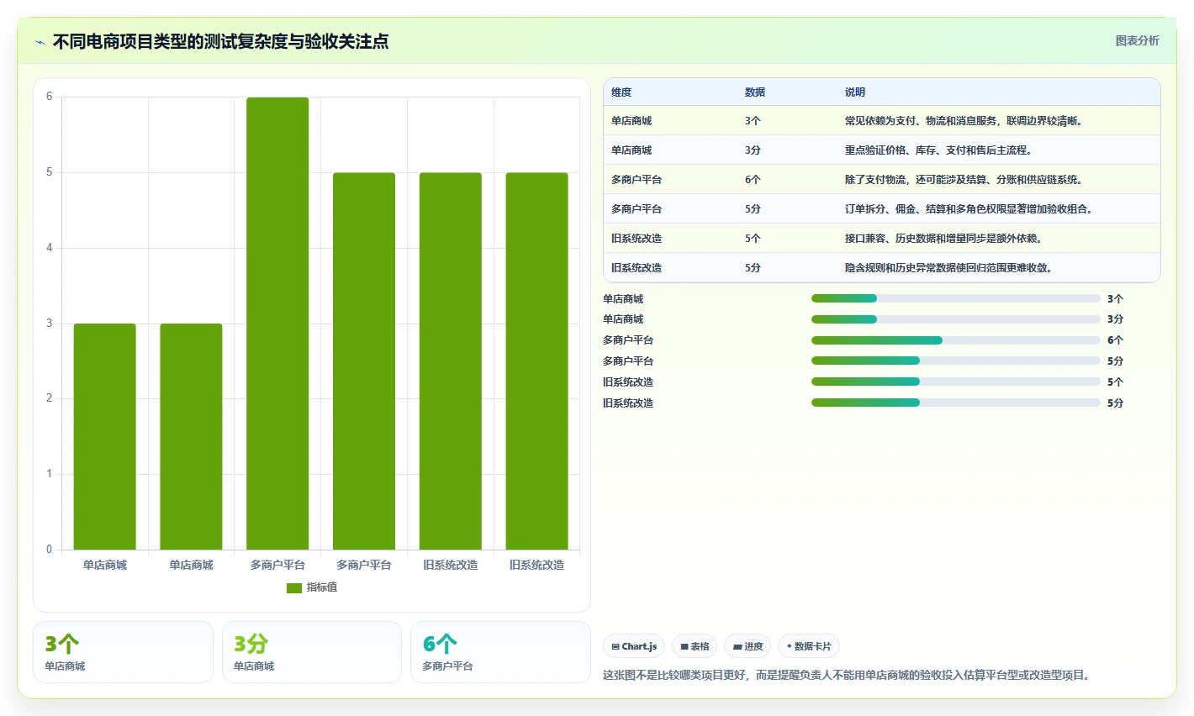Click the lightning icon beside the page title
Image resolution: width=1194 pixels, height=716 pixels.
click(40, 42)
